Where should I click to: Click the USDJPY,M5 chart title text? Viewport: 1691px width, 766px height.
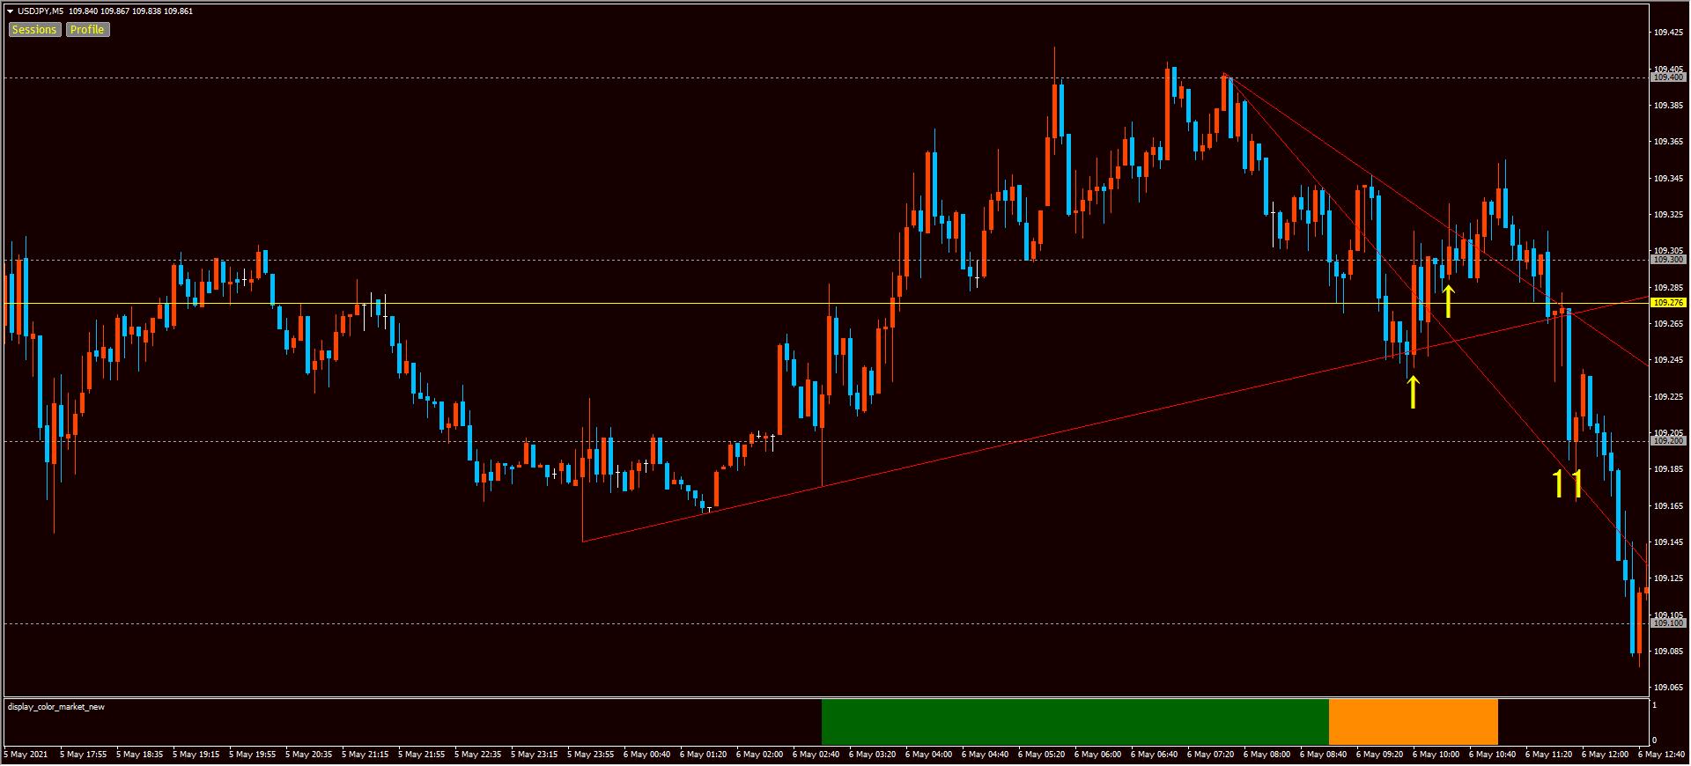[41, 11]
